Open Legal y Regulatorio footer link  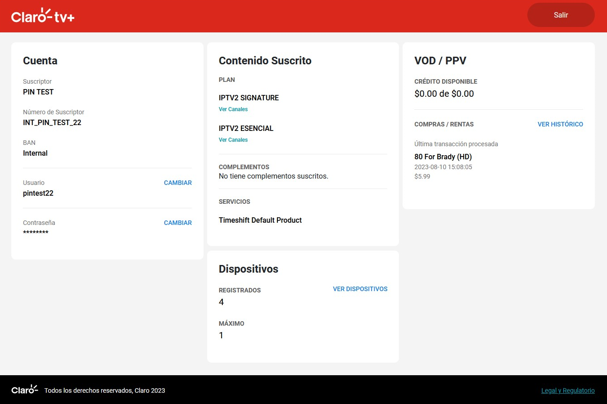click(x=568, y=391)
